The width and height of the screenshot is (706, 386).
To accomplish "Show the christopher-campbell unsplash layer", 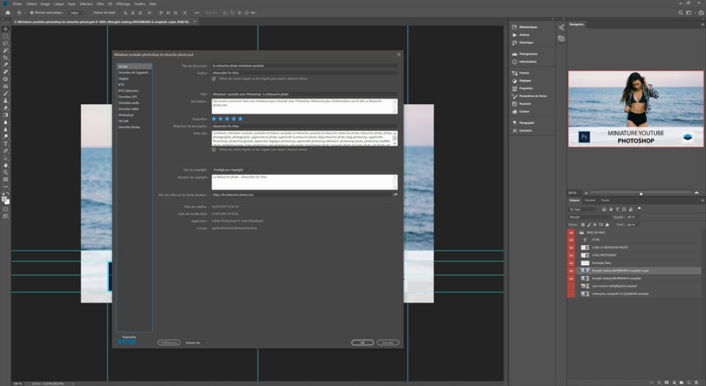I will [x=571, y=294].
